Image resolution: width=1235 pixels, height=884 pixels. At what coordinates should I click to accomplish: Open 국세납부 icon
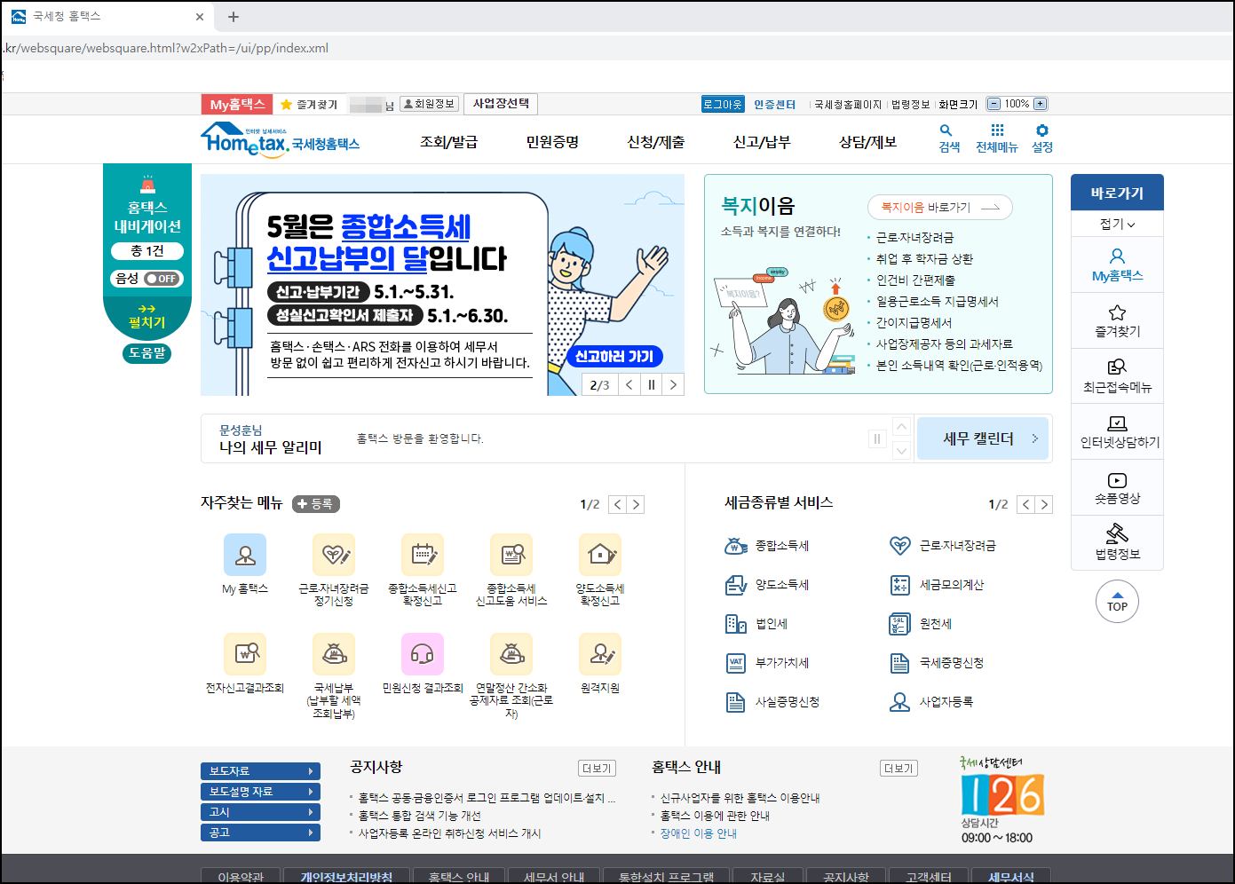[x=334, y=654]
